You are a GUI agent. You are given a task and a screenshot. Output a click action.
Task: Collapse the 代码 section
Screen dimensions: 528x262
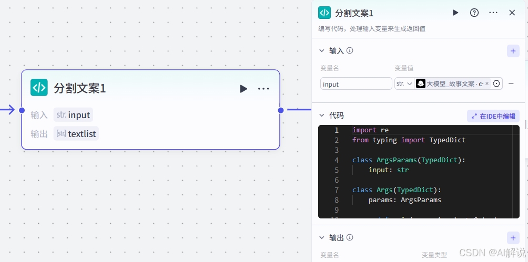[x=322, y=116]
